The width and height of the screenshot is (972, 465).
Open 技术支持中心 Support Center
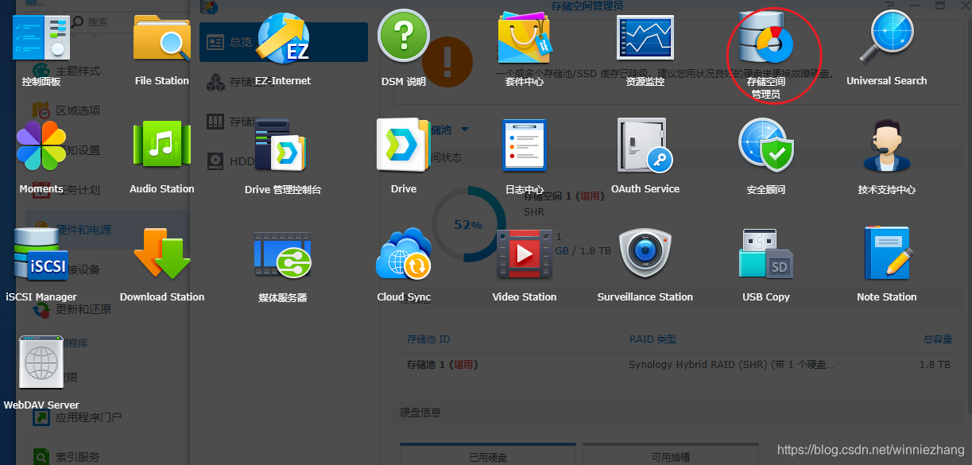click(x=887, y=146)
